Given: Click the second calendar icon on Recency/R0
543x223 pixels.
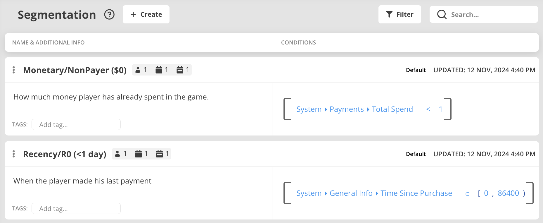Looking at the screenshot, I should click(x=159, y=154).
